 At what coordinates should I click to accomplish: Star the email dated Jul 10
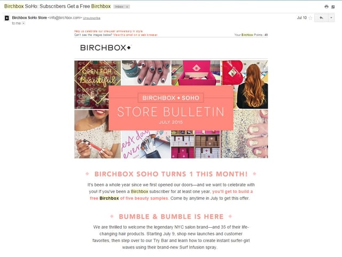[310, 18]
